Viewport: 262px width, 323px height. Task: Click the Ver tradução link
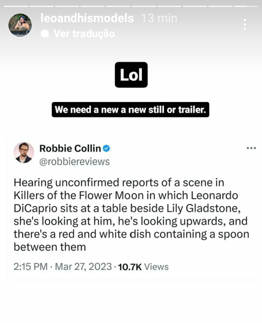point(84,34)
